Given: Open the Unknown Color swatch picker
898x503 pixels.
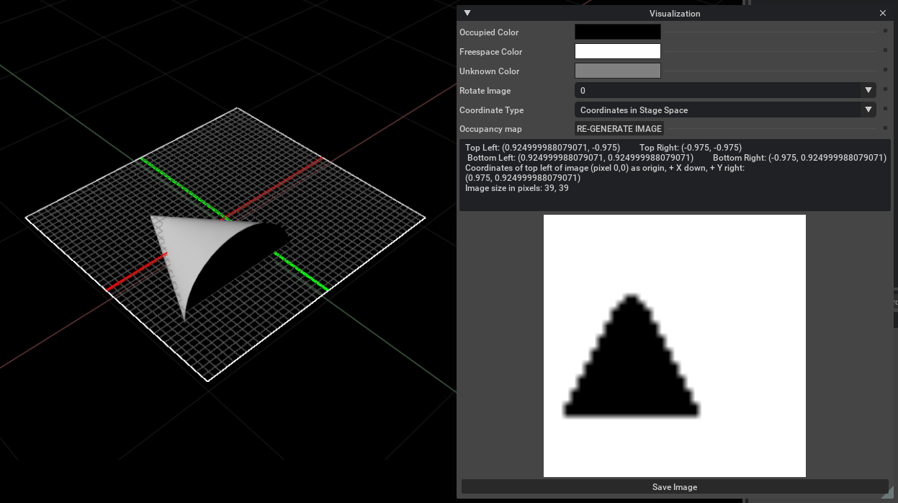Looking at the screenshot, I should click(617, 71).
